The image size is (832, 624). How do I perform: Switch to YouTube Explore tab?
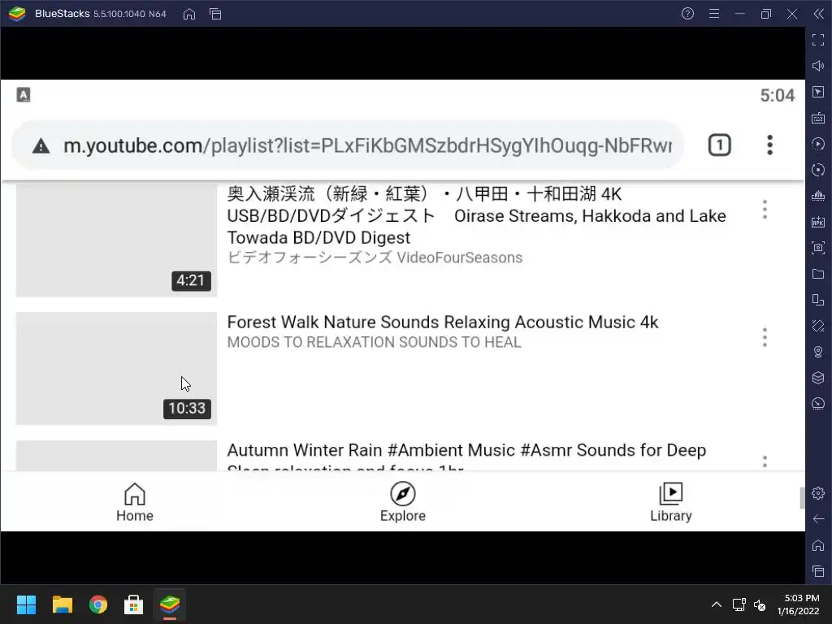[403, 502]
